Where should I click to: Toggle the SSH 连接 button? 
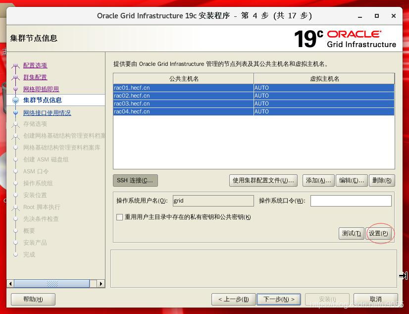[x=135, y=180]
